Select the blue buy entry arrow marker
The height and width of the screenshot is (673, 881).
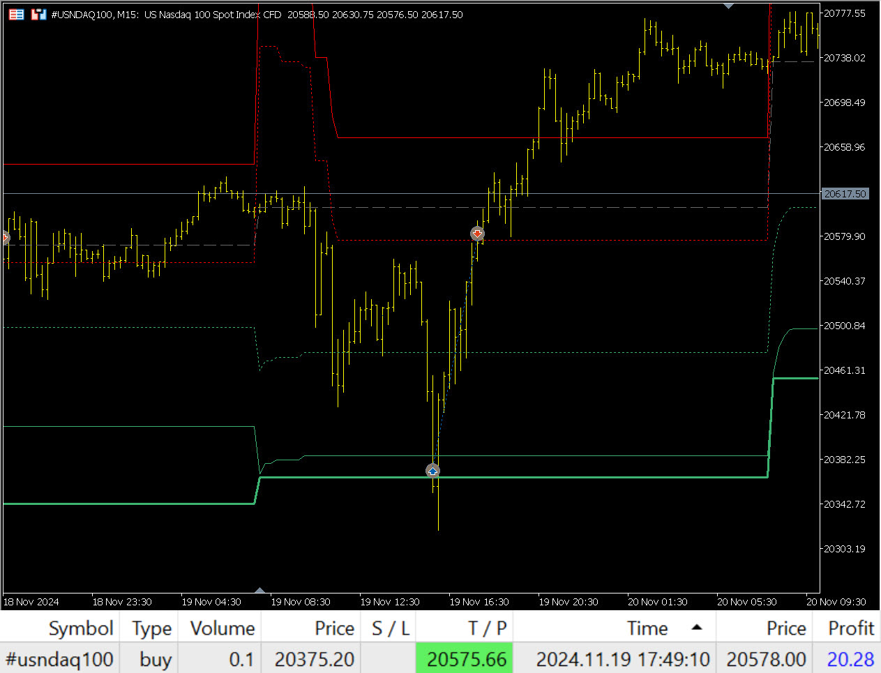click(x=432, y=471)
